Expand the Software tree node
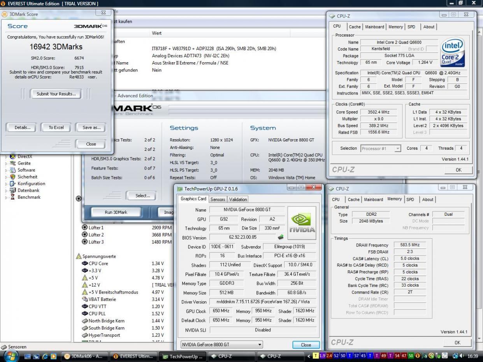483x362 pixels. pos(6,170)
